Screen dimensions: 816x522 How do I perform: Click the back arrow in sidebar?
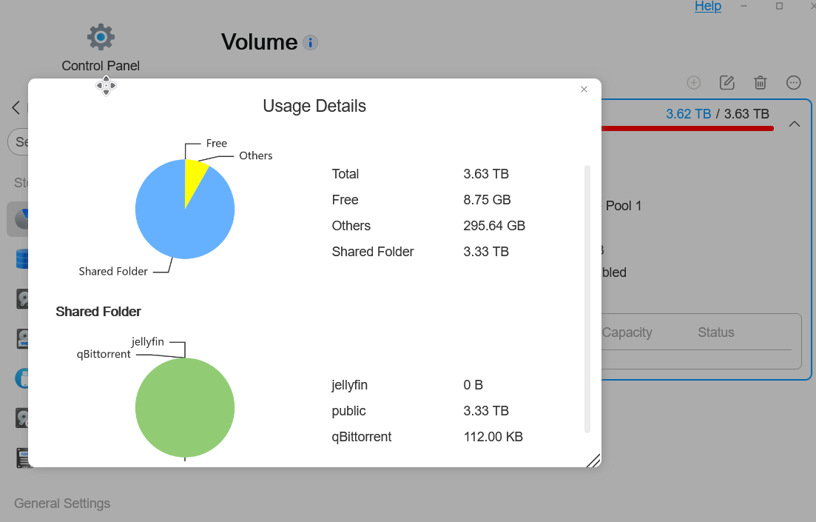16,108
